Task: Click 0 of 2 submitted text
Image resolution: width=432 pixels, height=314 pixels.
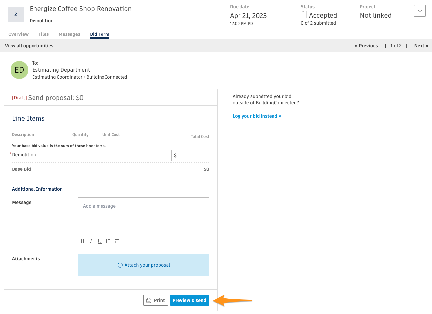Action: (x=318, y=23)
